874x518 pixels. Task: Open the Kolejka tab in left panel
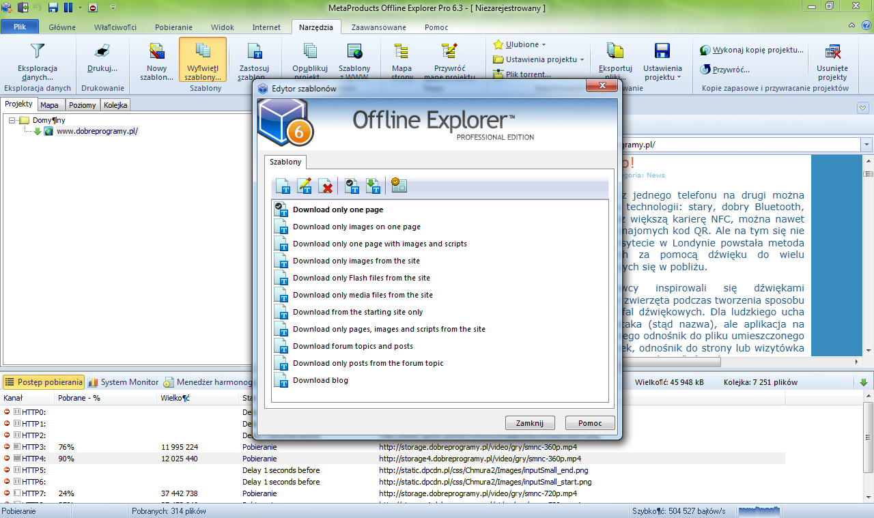115,105
